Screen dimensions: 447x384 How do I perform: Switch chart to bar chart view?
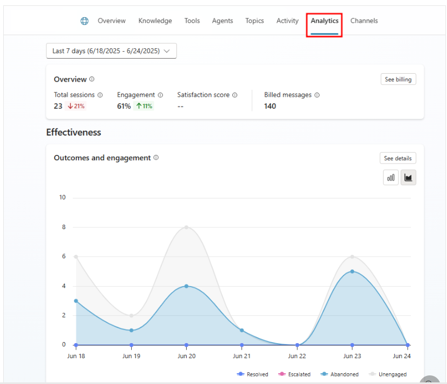tap(391, 177)
